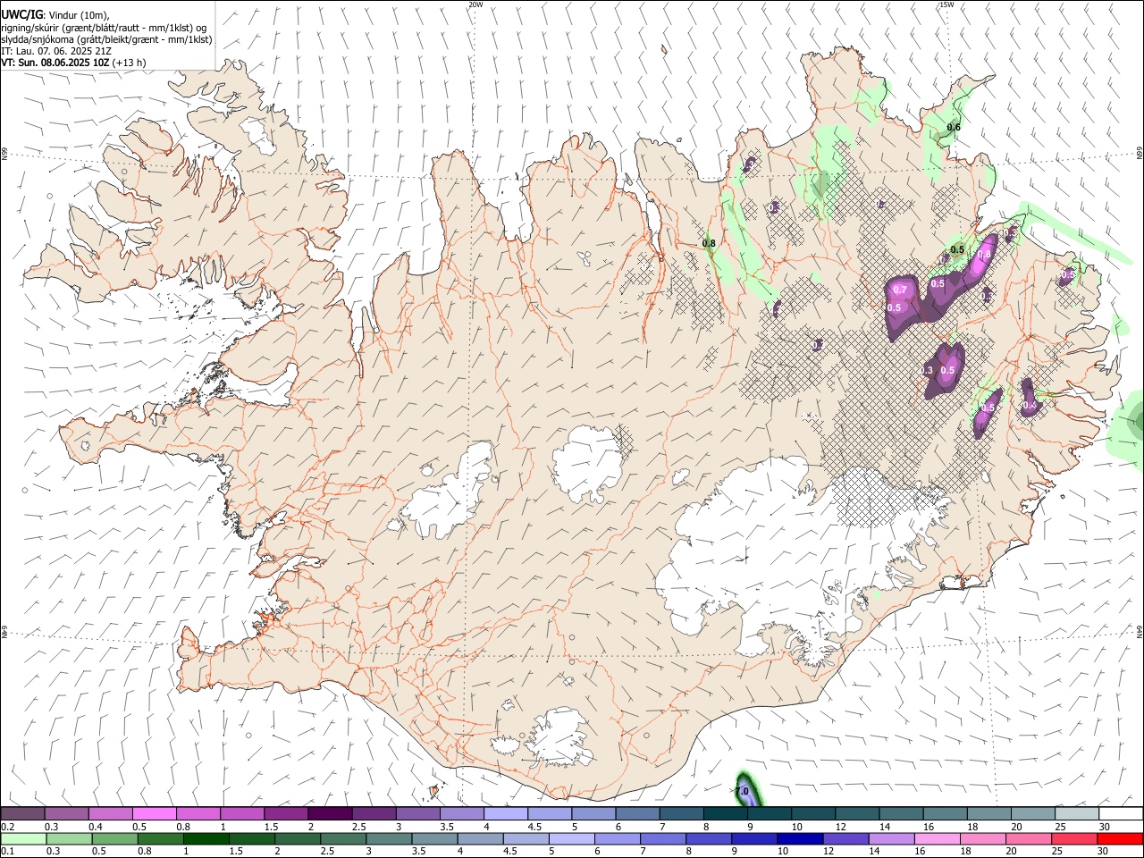1144x858 pixels.
Task: Select the 'Vindur (10m)' header text
Action: tap(79, 16)
